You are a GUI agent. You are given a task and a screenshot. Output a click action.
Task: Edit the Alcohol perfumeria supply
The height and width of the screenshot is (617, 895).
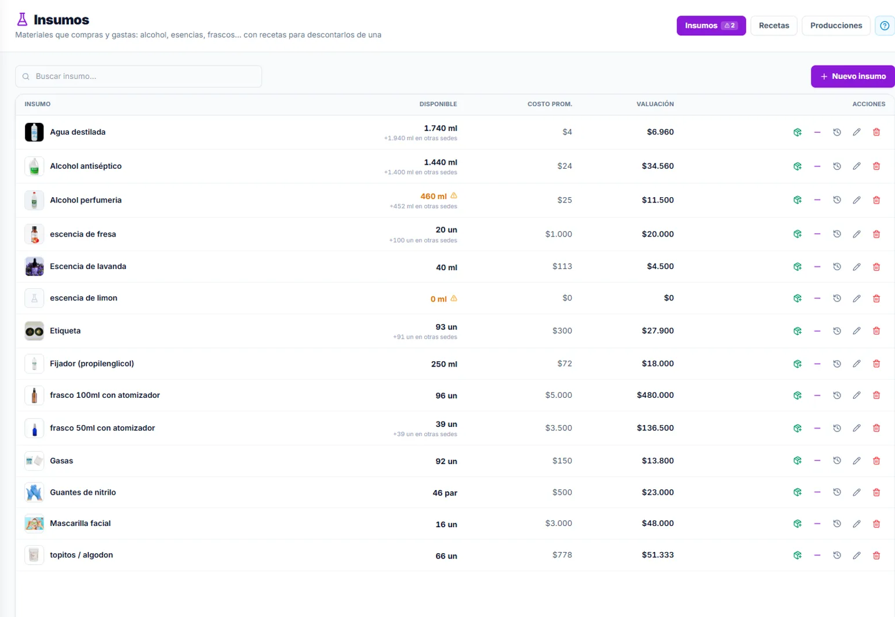coord(857,200)
